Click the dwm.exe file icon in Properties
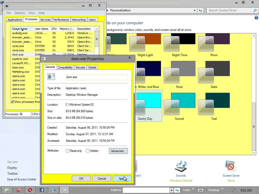 (x=51, y=77)
